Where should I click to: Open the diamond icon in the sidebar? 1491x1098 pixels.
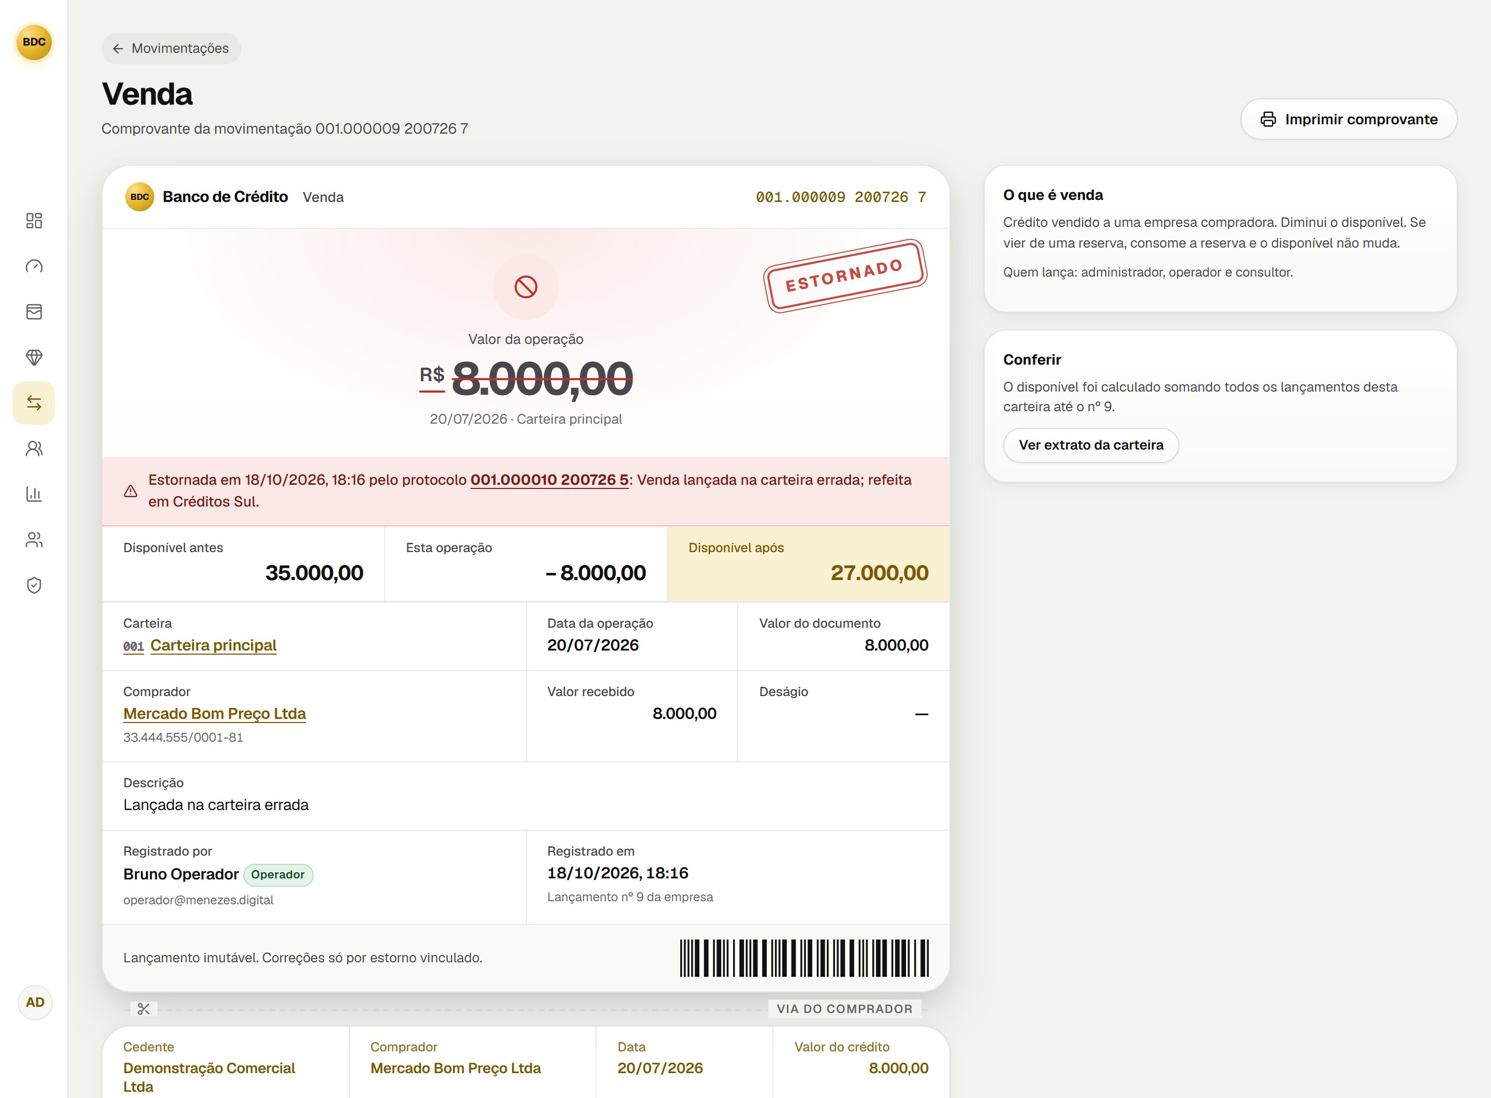tap(34, 357)
